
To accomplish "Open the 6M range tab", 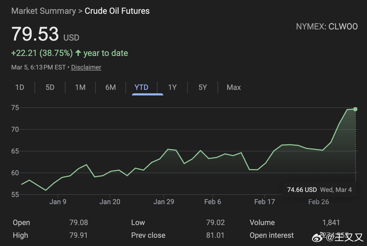I will [111, 87].
